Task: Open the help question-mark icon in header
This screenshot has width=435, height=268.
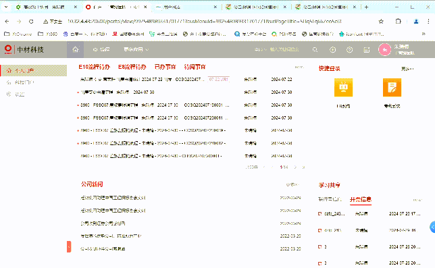Action: (x=350, y=49)
